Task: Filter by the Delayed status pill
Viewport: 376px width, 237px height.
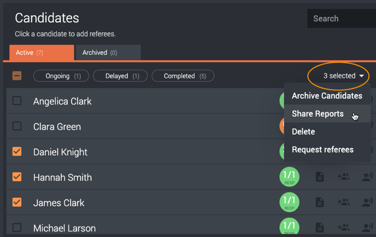Action: [120, 76]
